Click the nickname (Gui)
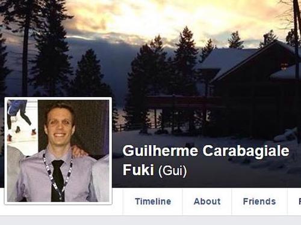 173,171
